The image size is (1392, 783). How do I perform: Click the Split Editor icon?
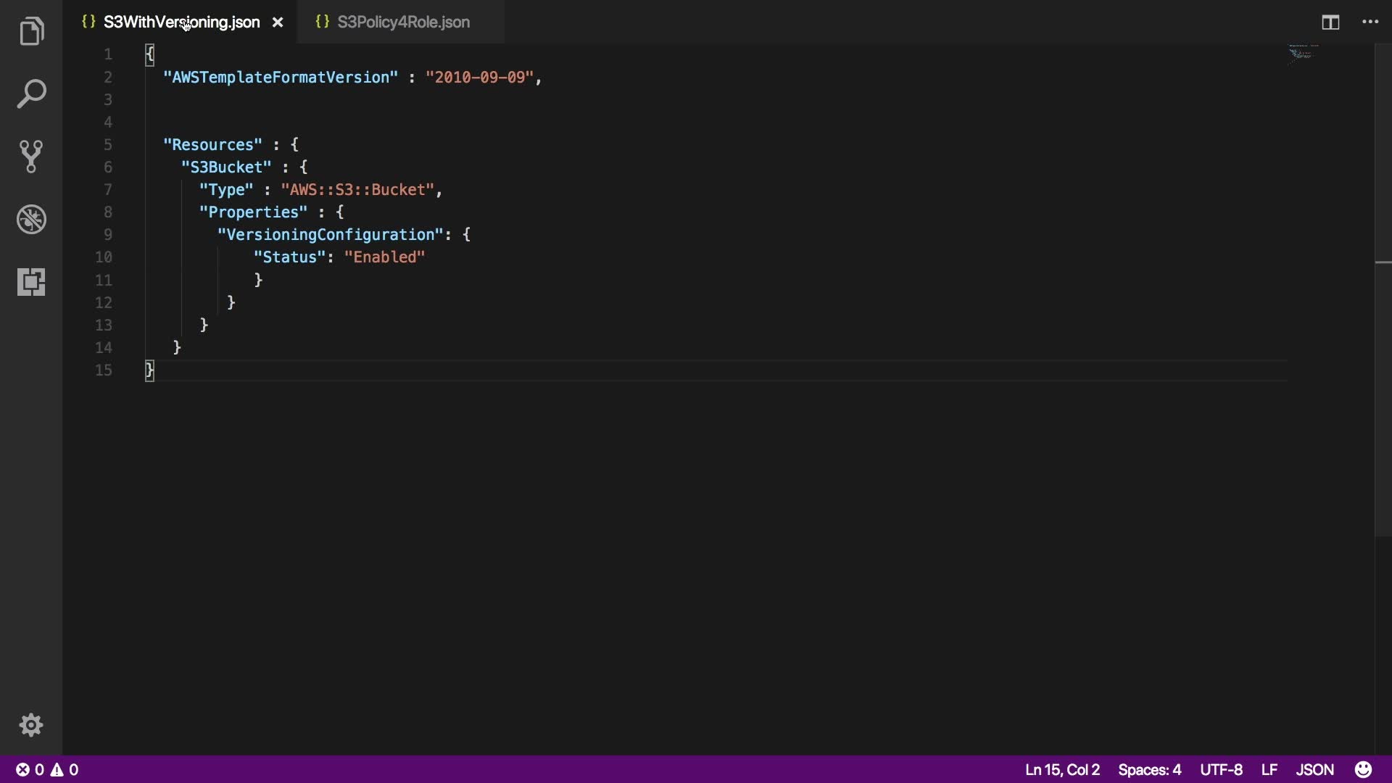coord(1330,22)
